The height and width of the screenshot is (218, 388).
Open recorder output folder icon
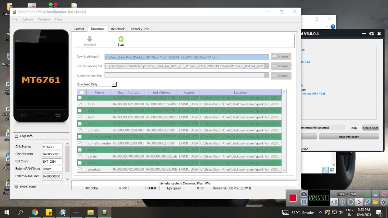pos(375,202)
